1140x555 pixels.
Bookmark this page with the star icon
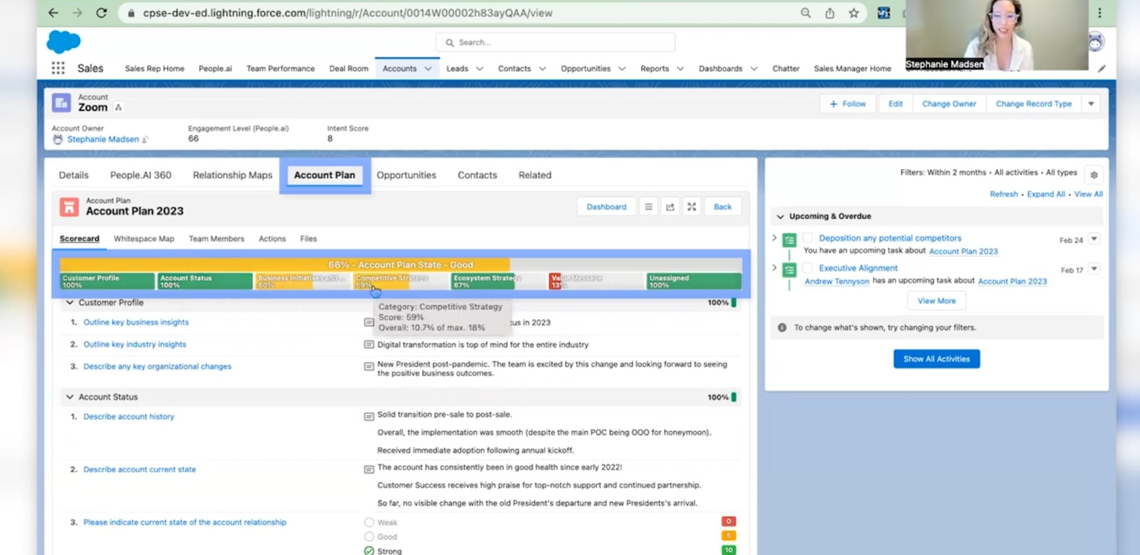[853, 13]
